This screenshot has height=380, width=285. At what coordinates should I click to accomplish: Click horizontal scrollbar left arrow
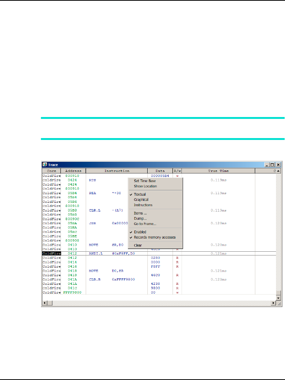pyautogui.click(x=44, y=303)
